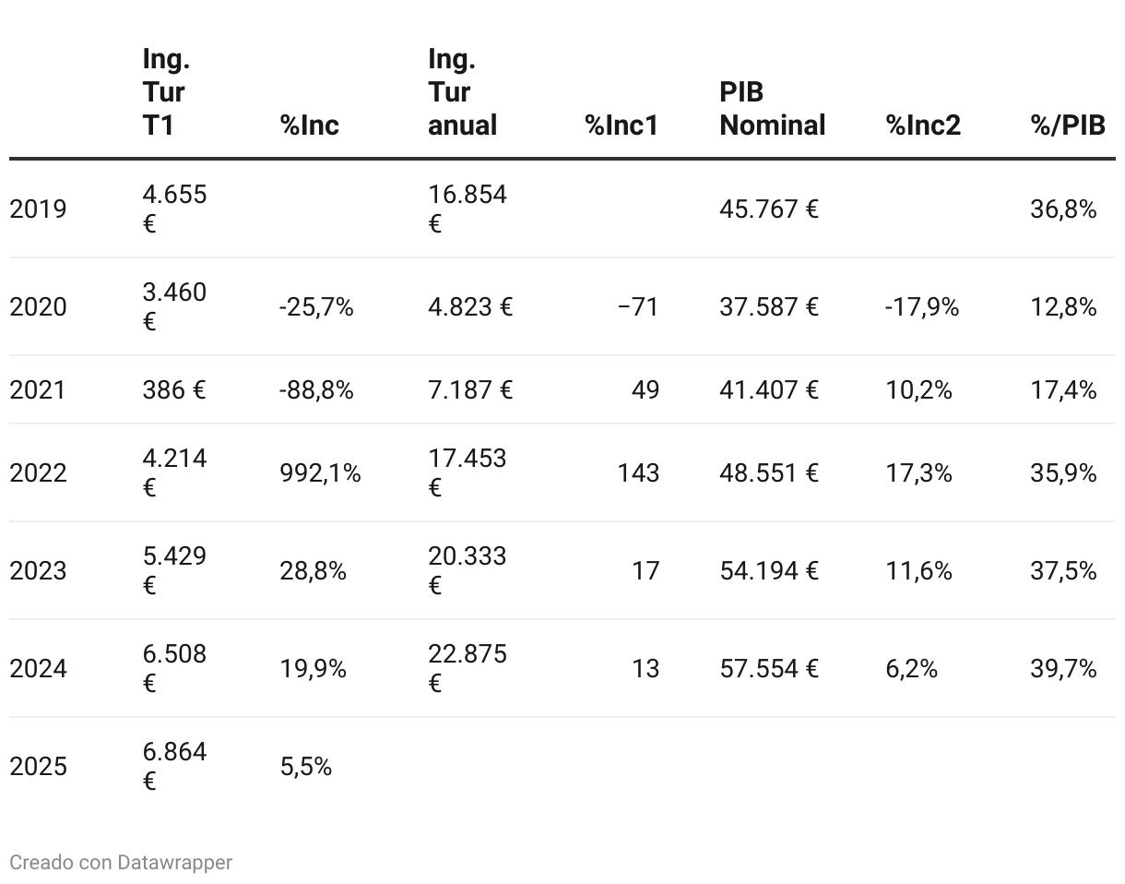Click the 39,7% value in 2024 row
The image size is (1125, 884).
coord(1063,669)
